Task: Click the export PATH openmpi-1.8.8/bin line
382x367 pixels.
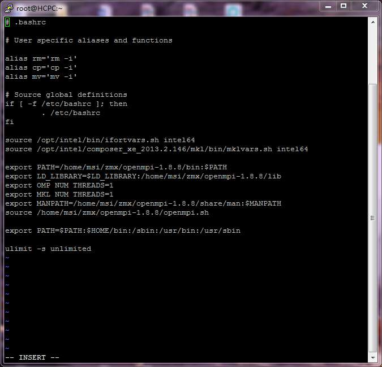Action: tap(116, 167)
